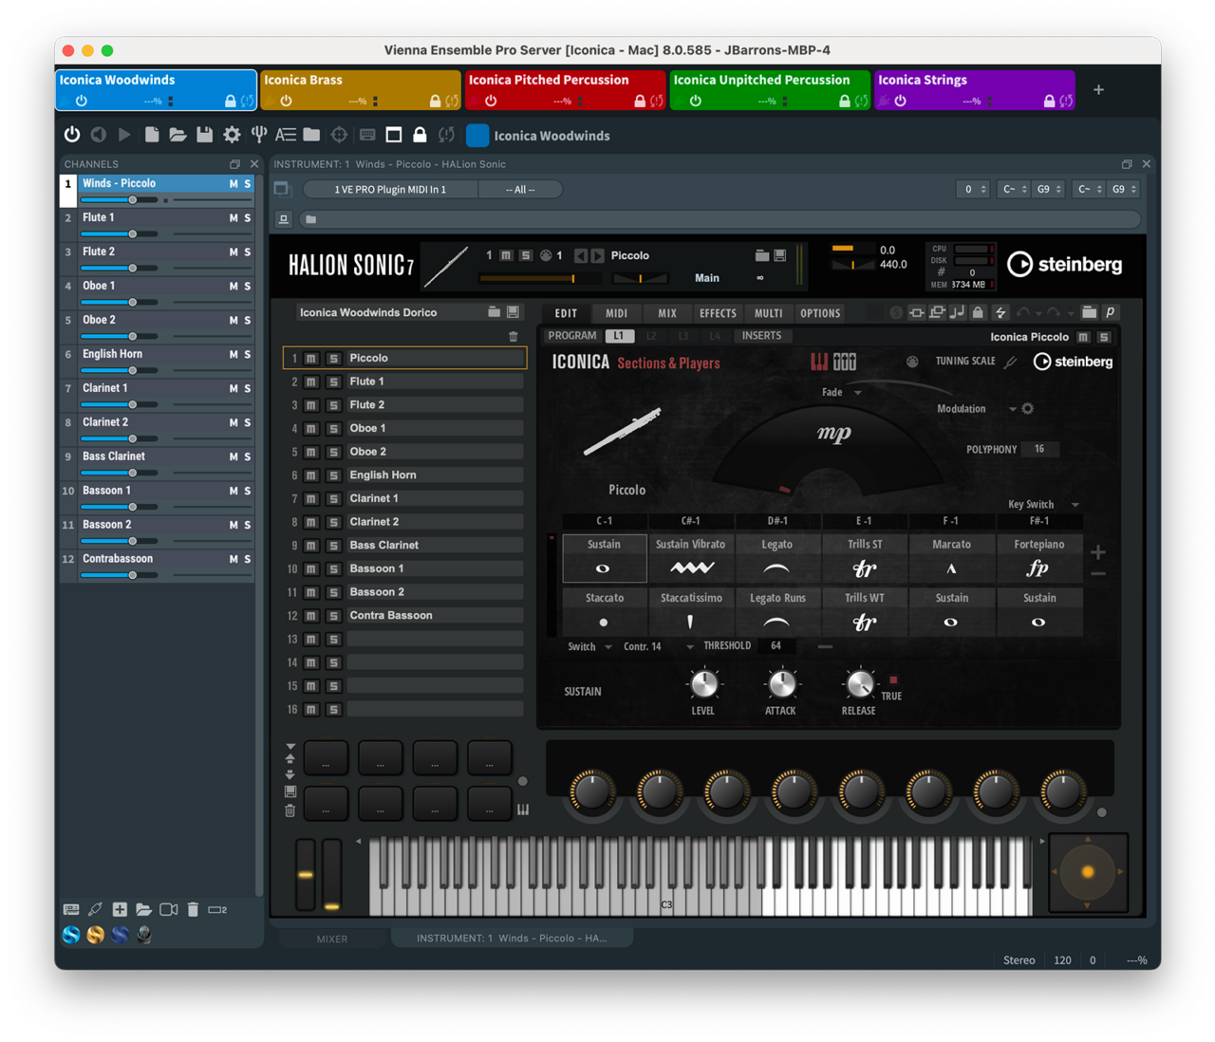Toggle power on Iconica Brass instance

tap(286, 101)
